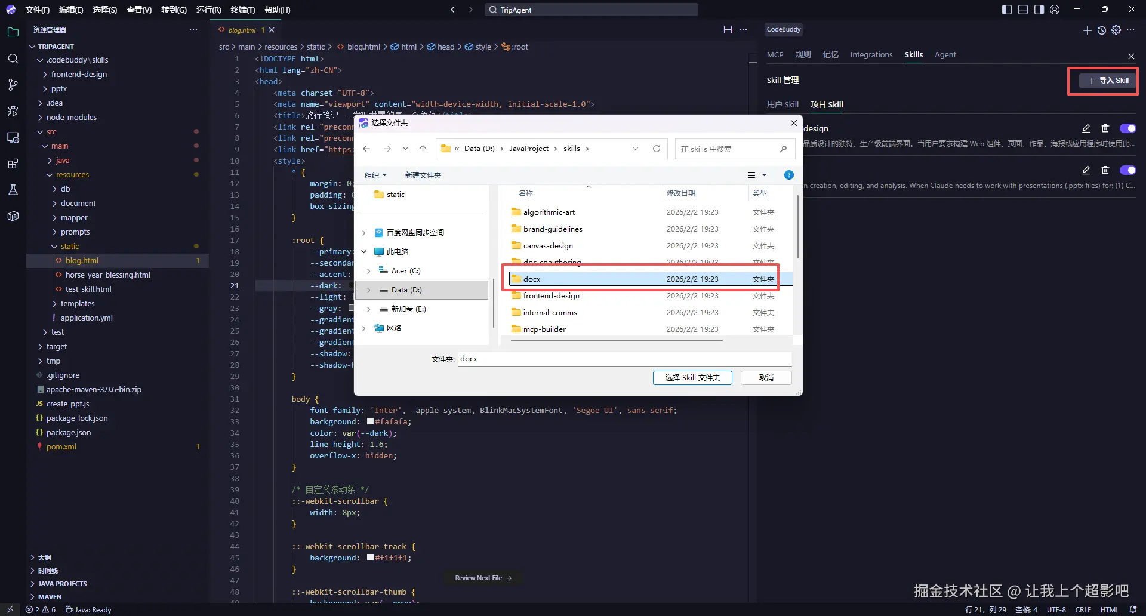Open Source Control in activity bar
Image resolution: width=1146 pixels, height=616 pixels.
tap(13, 85)
